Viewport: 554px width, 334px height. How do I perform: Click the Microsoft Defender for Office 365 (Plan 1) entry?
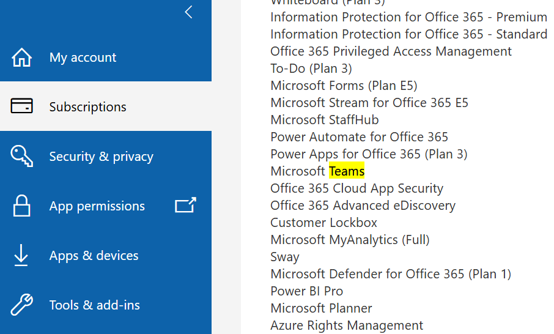(x=391, y=274)
